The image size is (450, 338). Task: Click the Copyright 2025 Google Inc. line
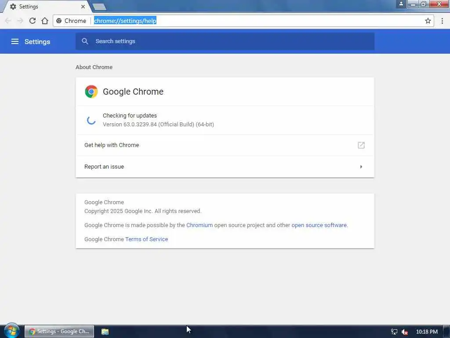[143, 211]
